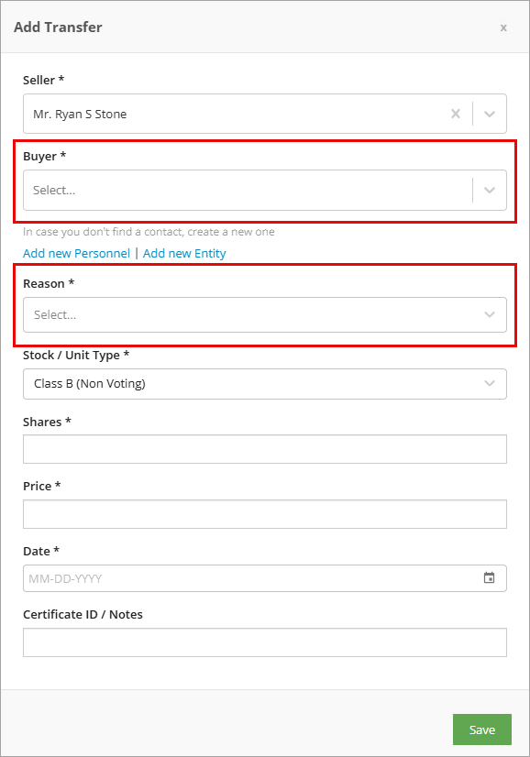Expand the Buyer dropdown chevron

point(490,191)
